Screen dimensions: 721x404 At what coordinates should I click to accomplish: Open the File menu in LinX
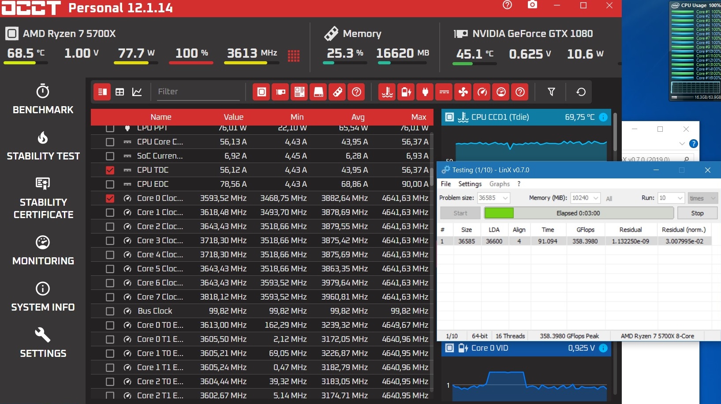pyautogui.click(x=446, y=184)
